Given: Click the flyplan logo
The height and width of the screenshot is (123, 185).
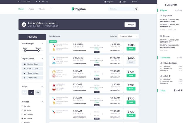Looking at the screenshot, I should [78, 9].
